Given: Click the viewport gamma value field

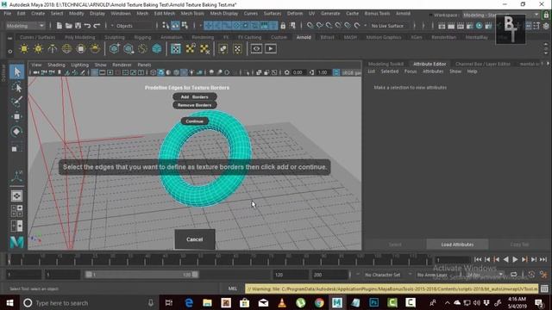Looking at the screenshot, I should [322, 72].
